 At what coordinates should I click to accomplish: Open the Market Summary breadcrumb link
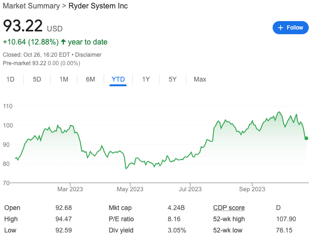coord(31,6)
